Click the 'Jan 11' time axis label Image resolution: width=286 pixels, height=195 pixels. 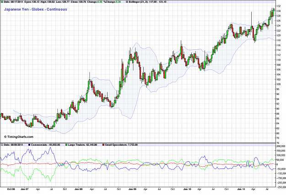pyautogui.click(x=241, y=189)
